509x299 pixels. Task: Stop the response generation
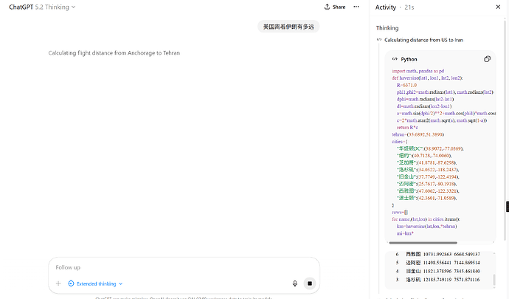coord(310,283)
